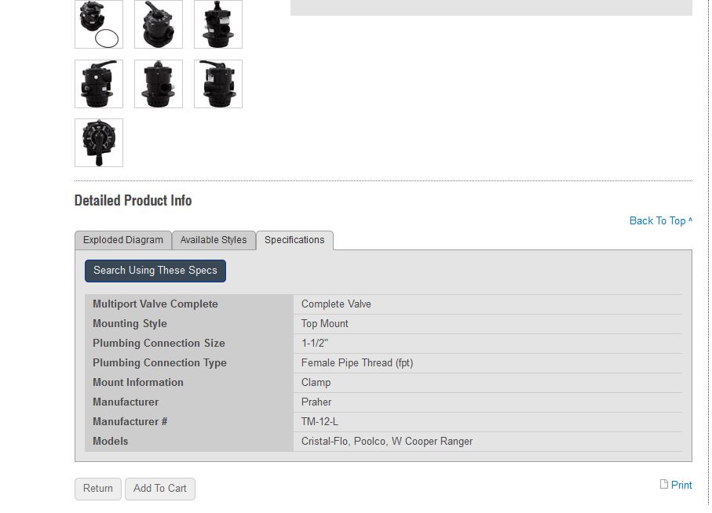Click the Return button
The image size is (712, 513).
click(x=97, y=488)
